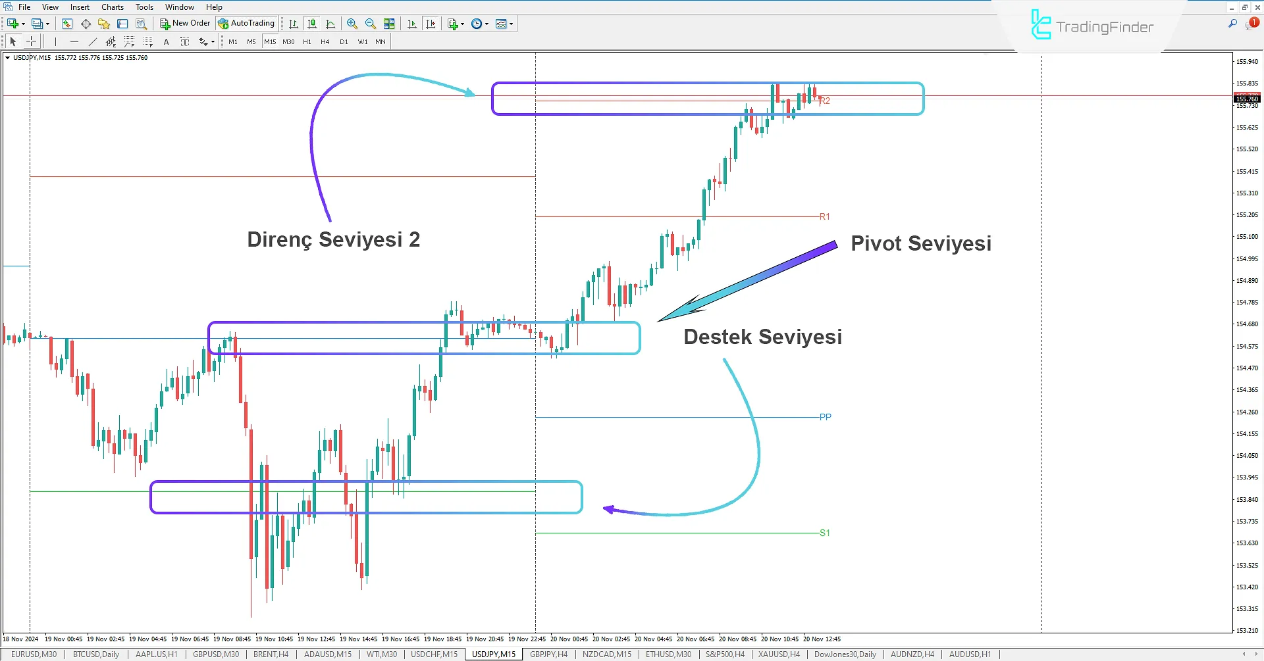Collapse the USDJPY chart via its title triangle
The width and height of the screenshot is (1264, 661).
(6, 57)
